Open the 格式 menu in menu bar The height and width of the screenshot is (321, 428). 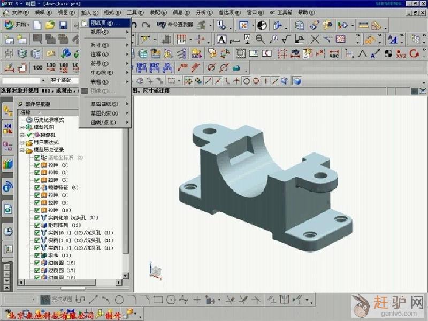point(111,12)
